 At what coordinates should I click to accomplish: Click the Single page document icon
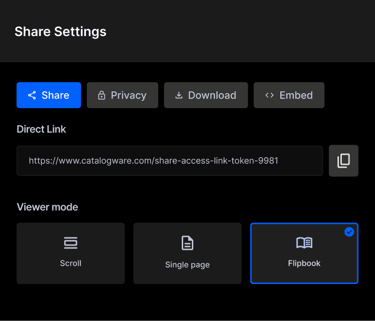(187, 243)
